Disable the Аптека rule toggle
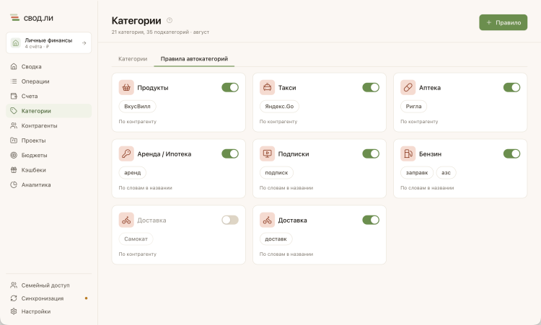Image resolution: width=541 pixels, height=325 pixels. (511, 87)
